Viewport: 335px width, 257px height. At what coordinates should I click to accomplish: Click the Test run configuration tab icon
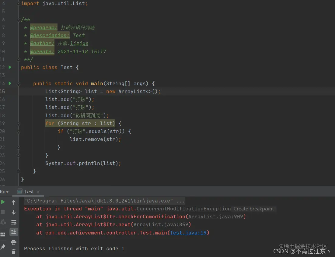20,191
